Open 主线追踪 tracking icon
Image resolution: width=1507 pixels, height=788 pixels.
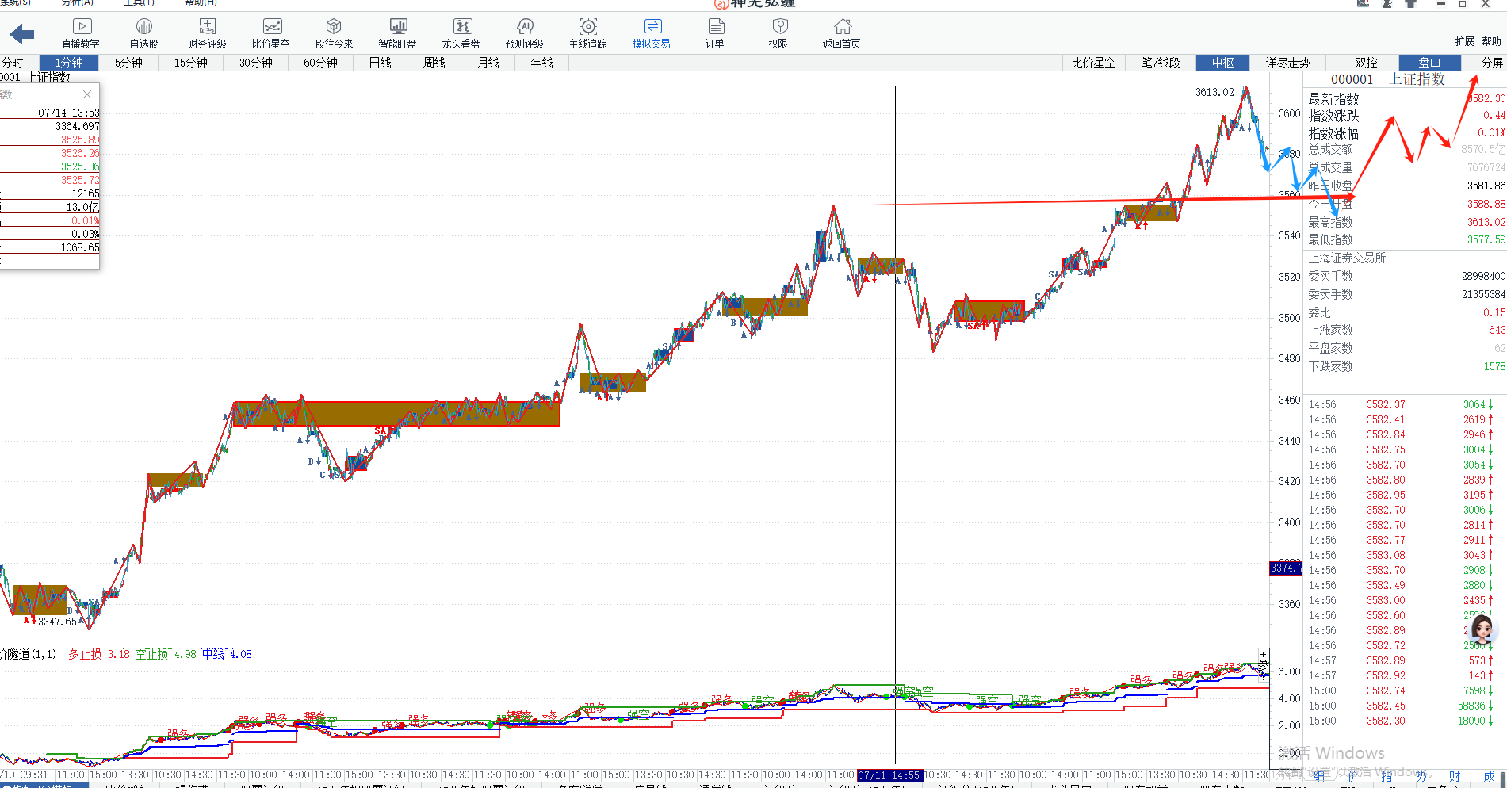(x=587, y=33)
